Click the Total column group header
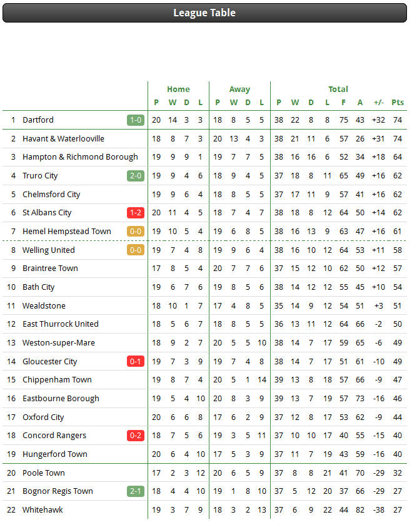This screenshot has height=527, width=412. point(338,90)
